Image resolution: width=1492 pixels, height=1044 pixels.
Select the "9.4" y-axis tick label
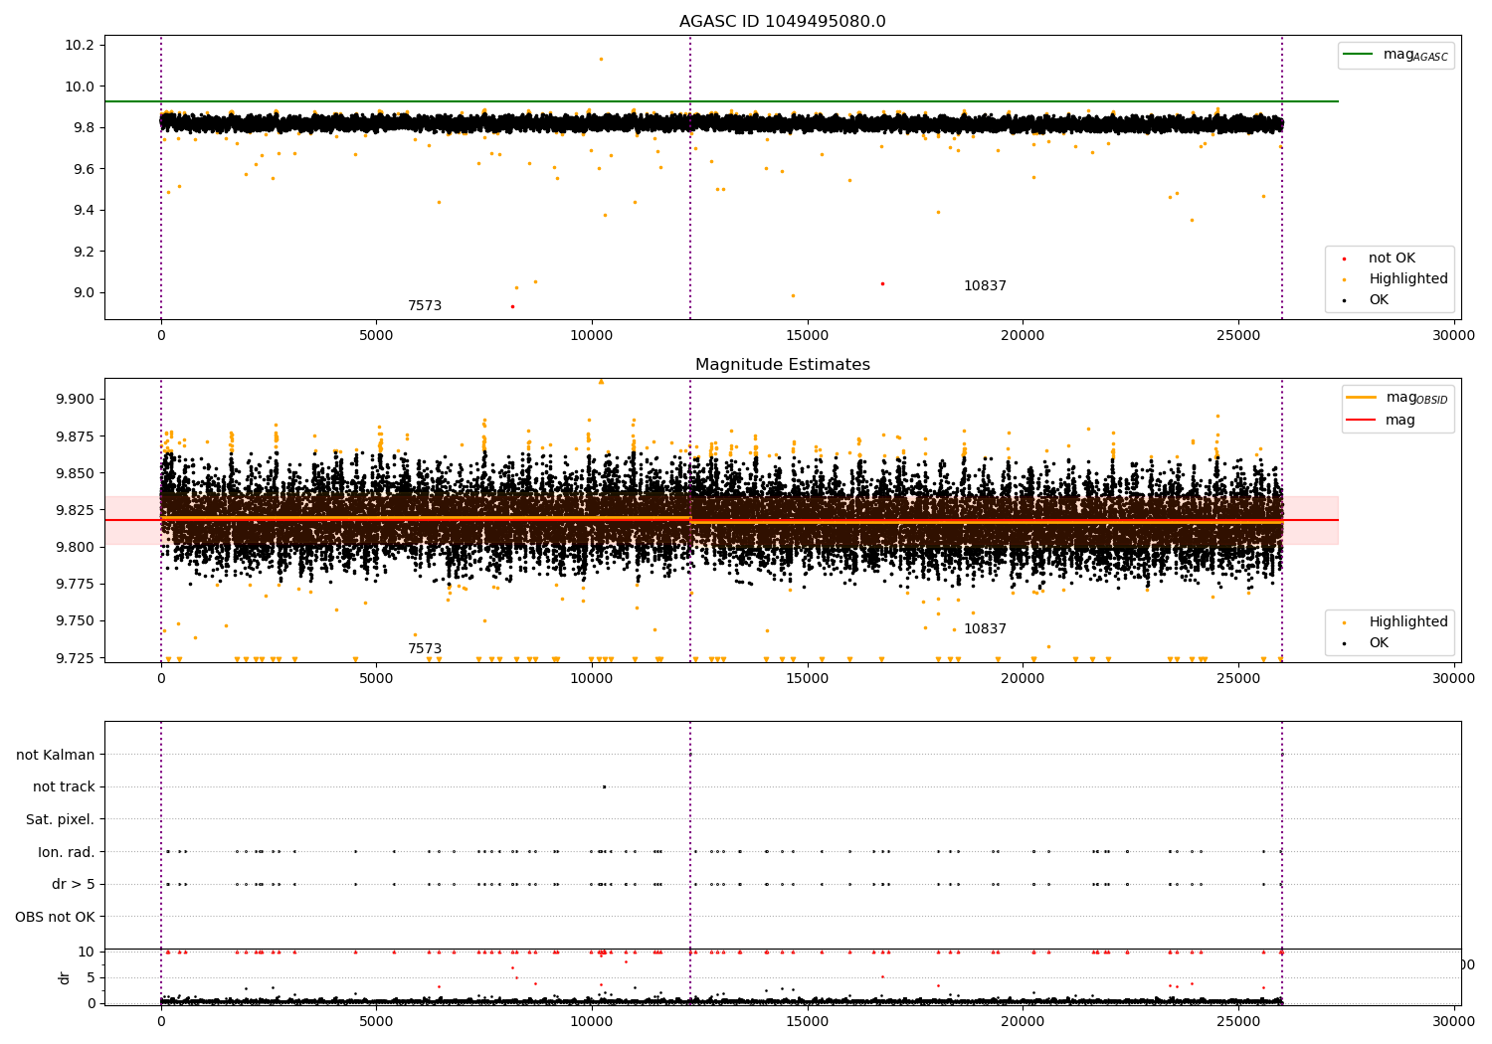[x=84, y=211]
